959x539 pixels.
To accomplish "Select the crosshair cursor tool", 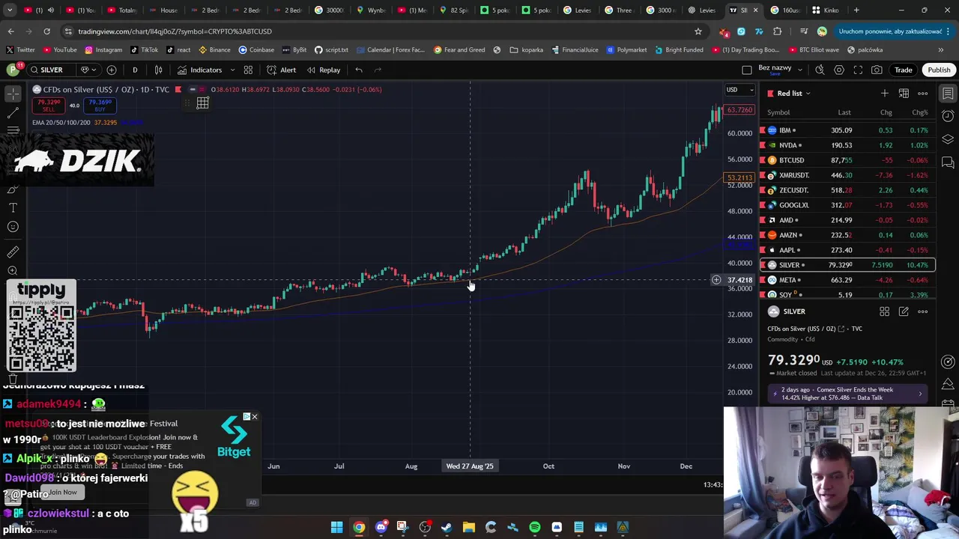I will (x=13, y=94).
